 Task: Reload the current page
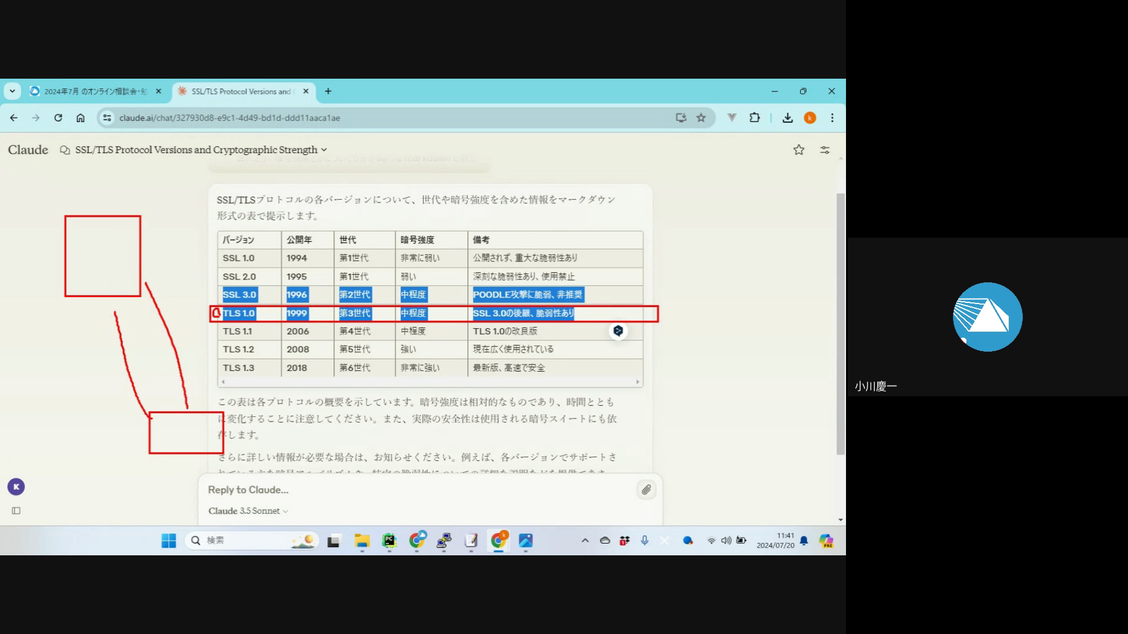58,118
